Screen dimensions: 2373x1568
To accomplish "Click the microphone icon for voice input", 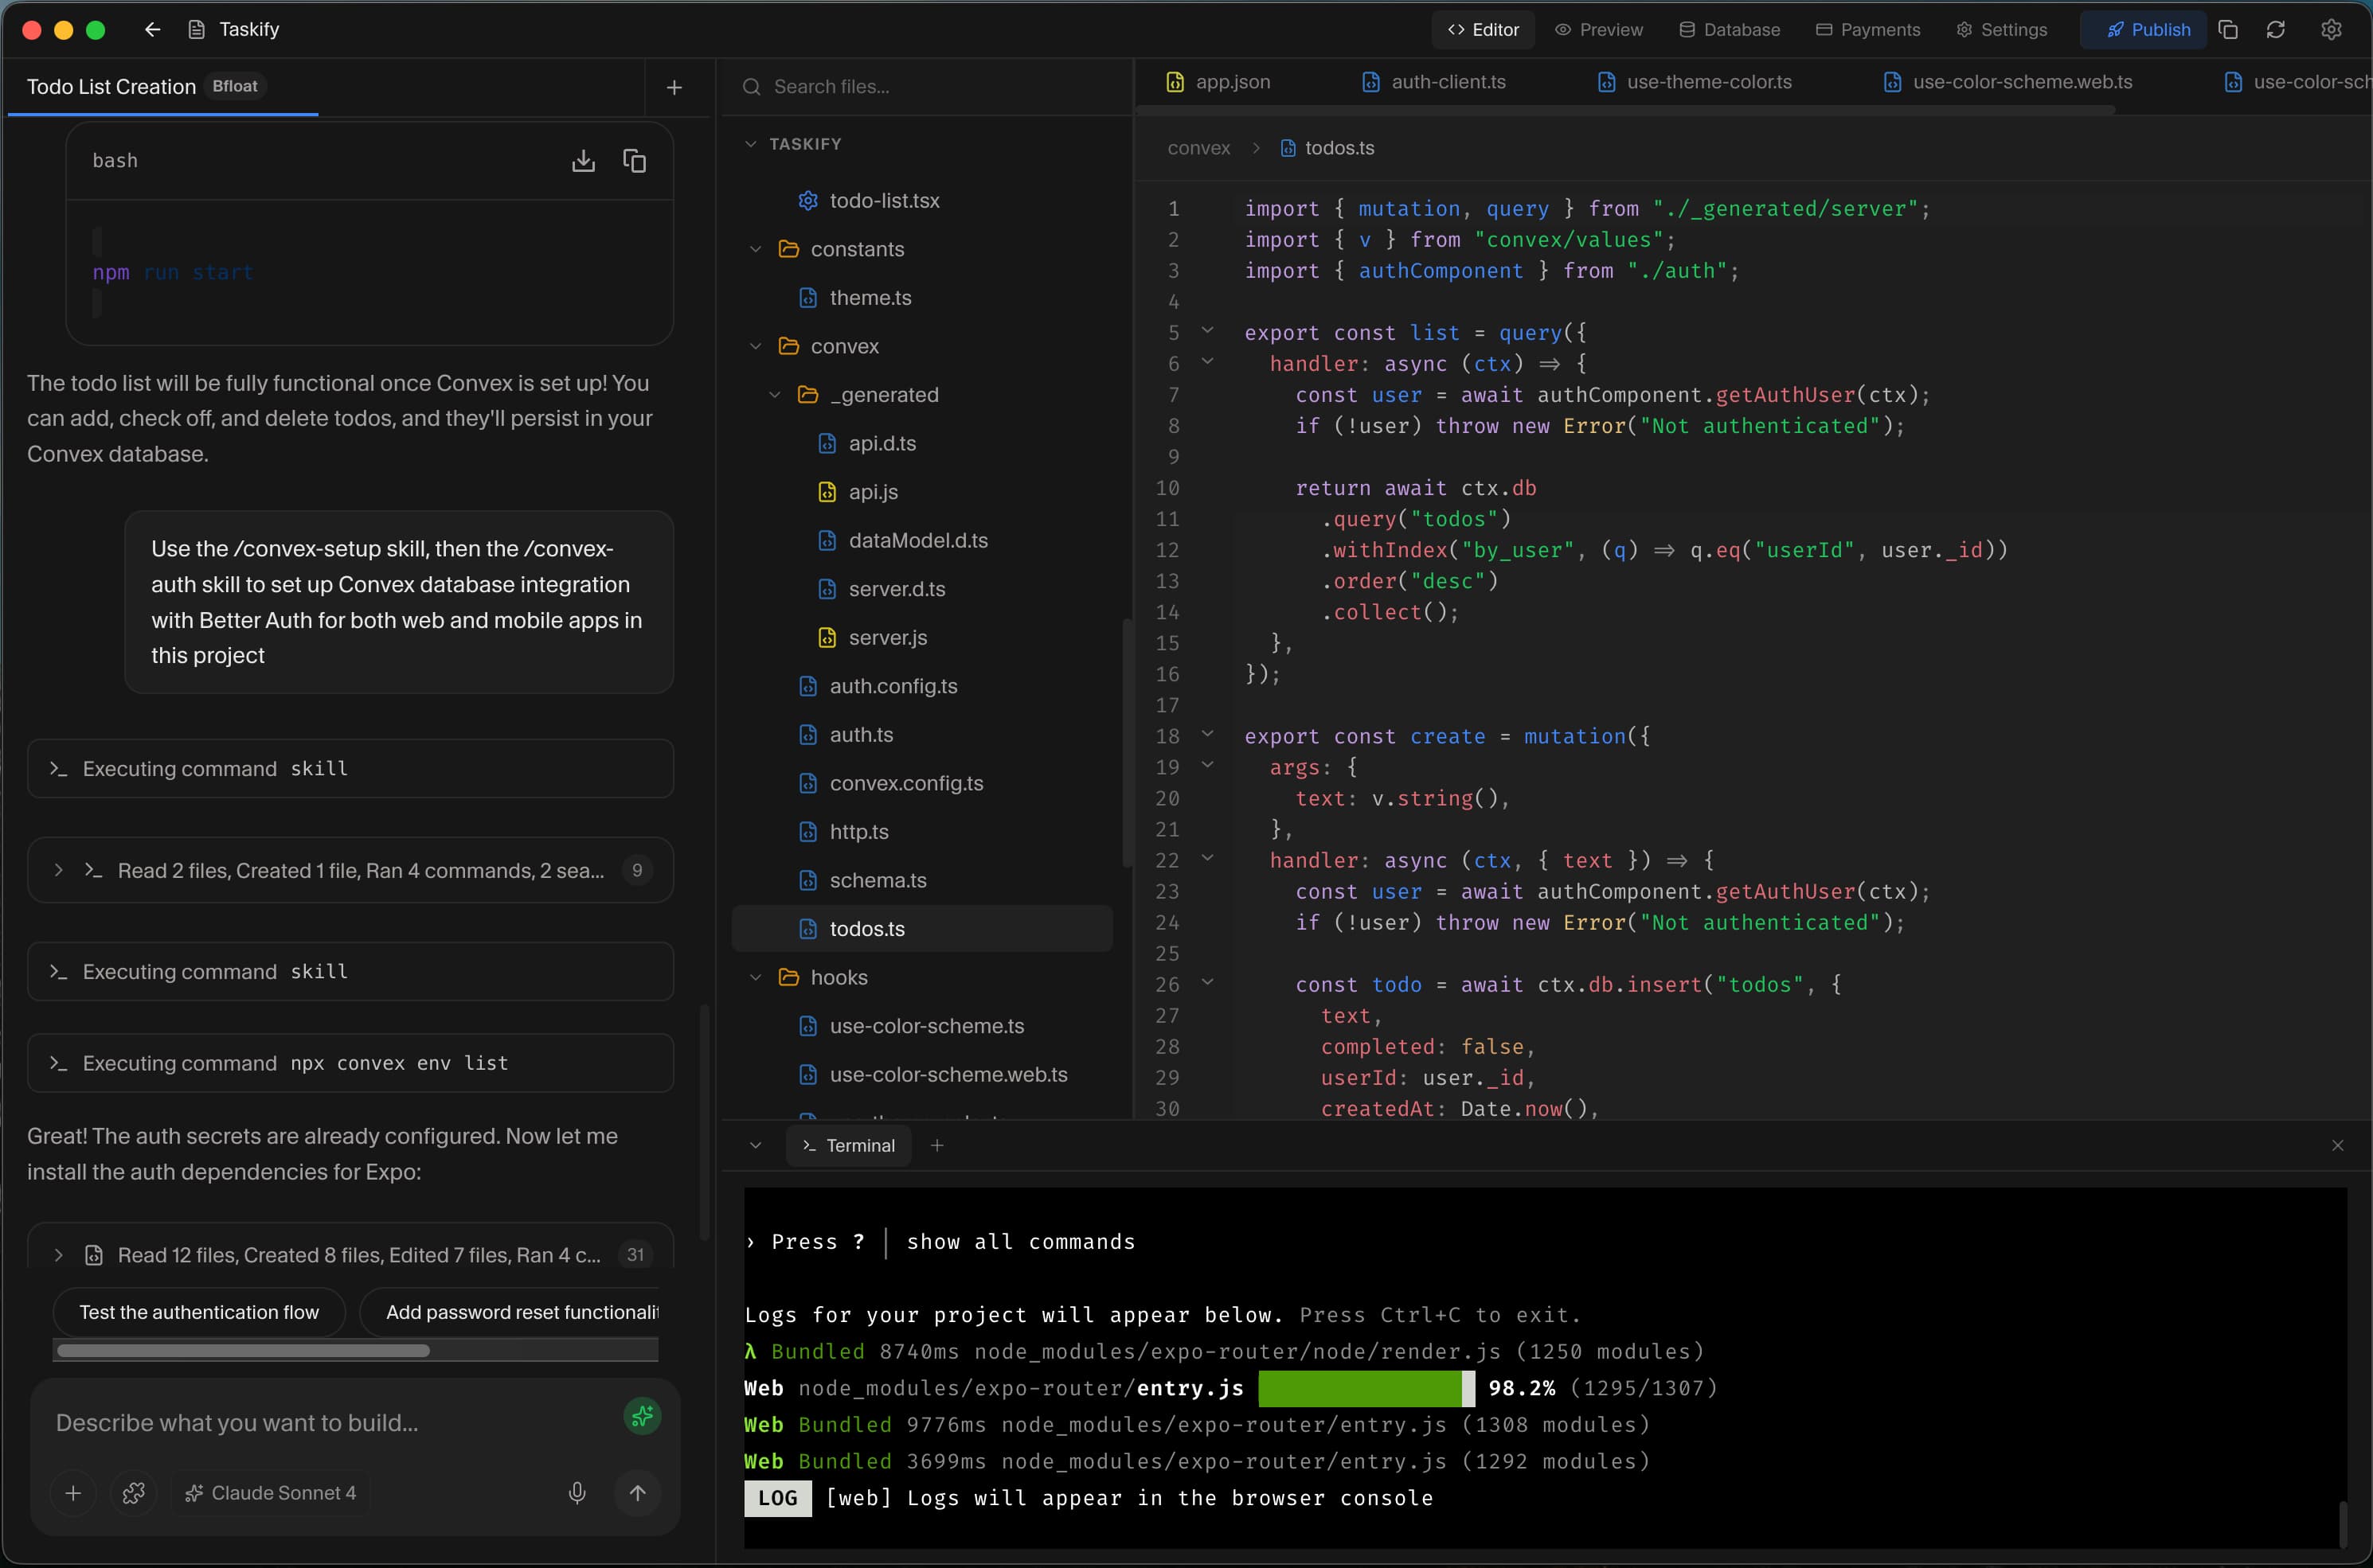I will (x=577, y=1493).
